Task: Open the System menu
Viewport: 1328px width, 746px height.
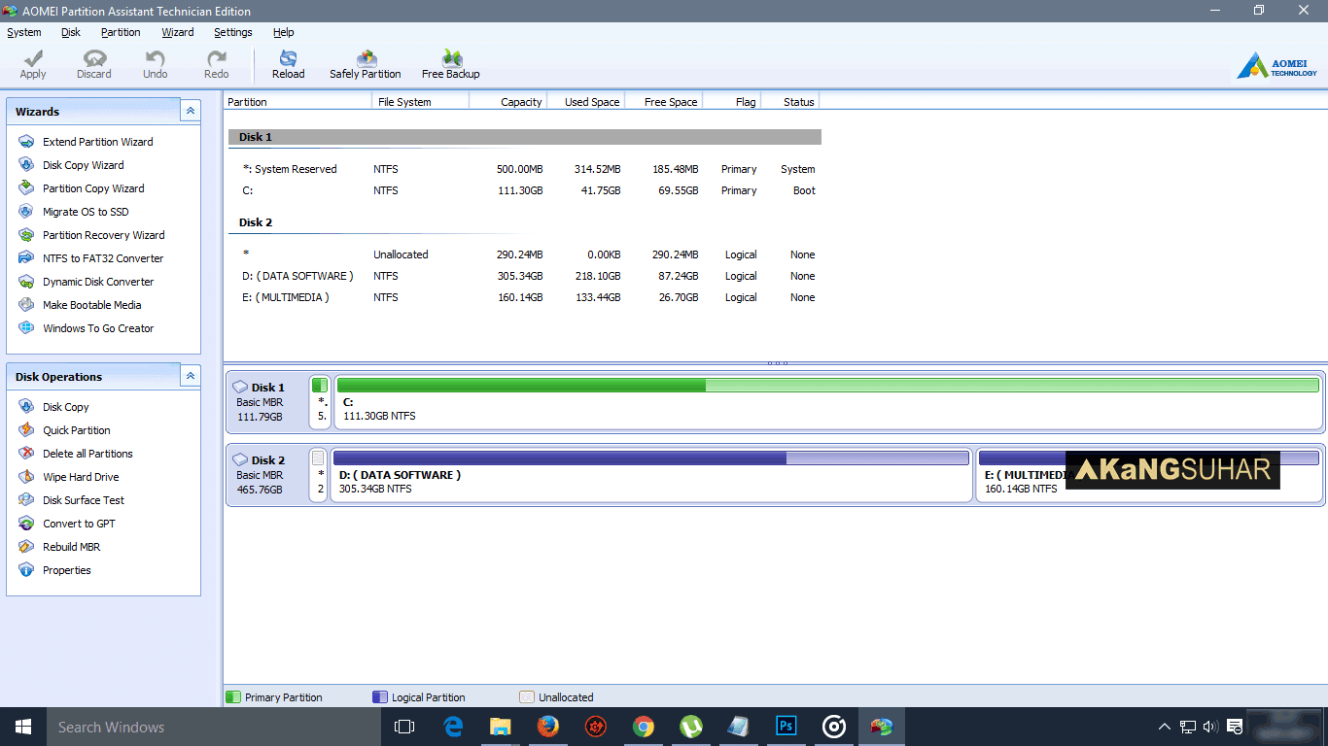Action: click(24, 32)
